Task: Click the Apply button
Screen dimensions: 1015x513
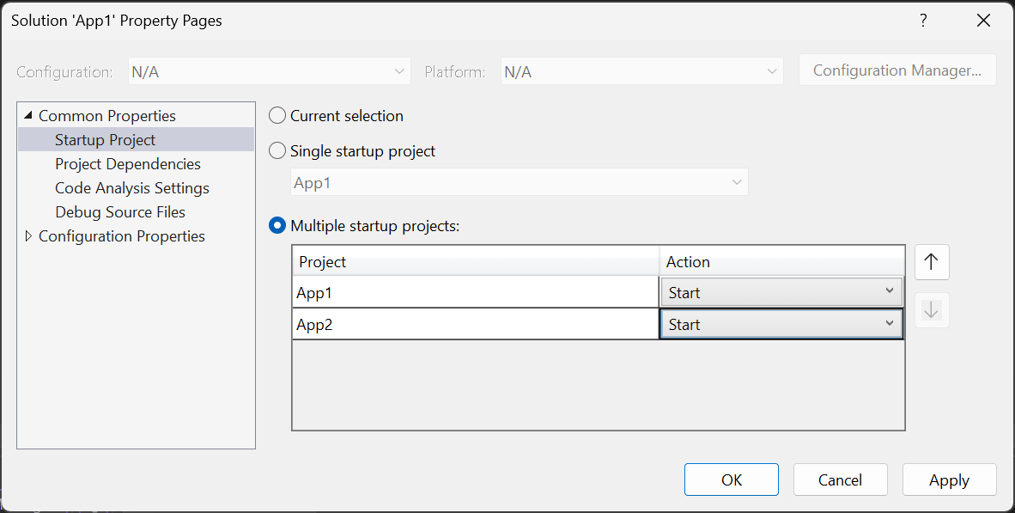Action: click(x=949, y=480)
